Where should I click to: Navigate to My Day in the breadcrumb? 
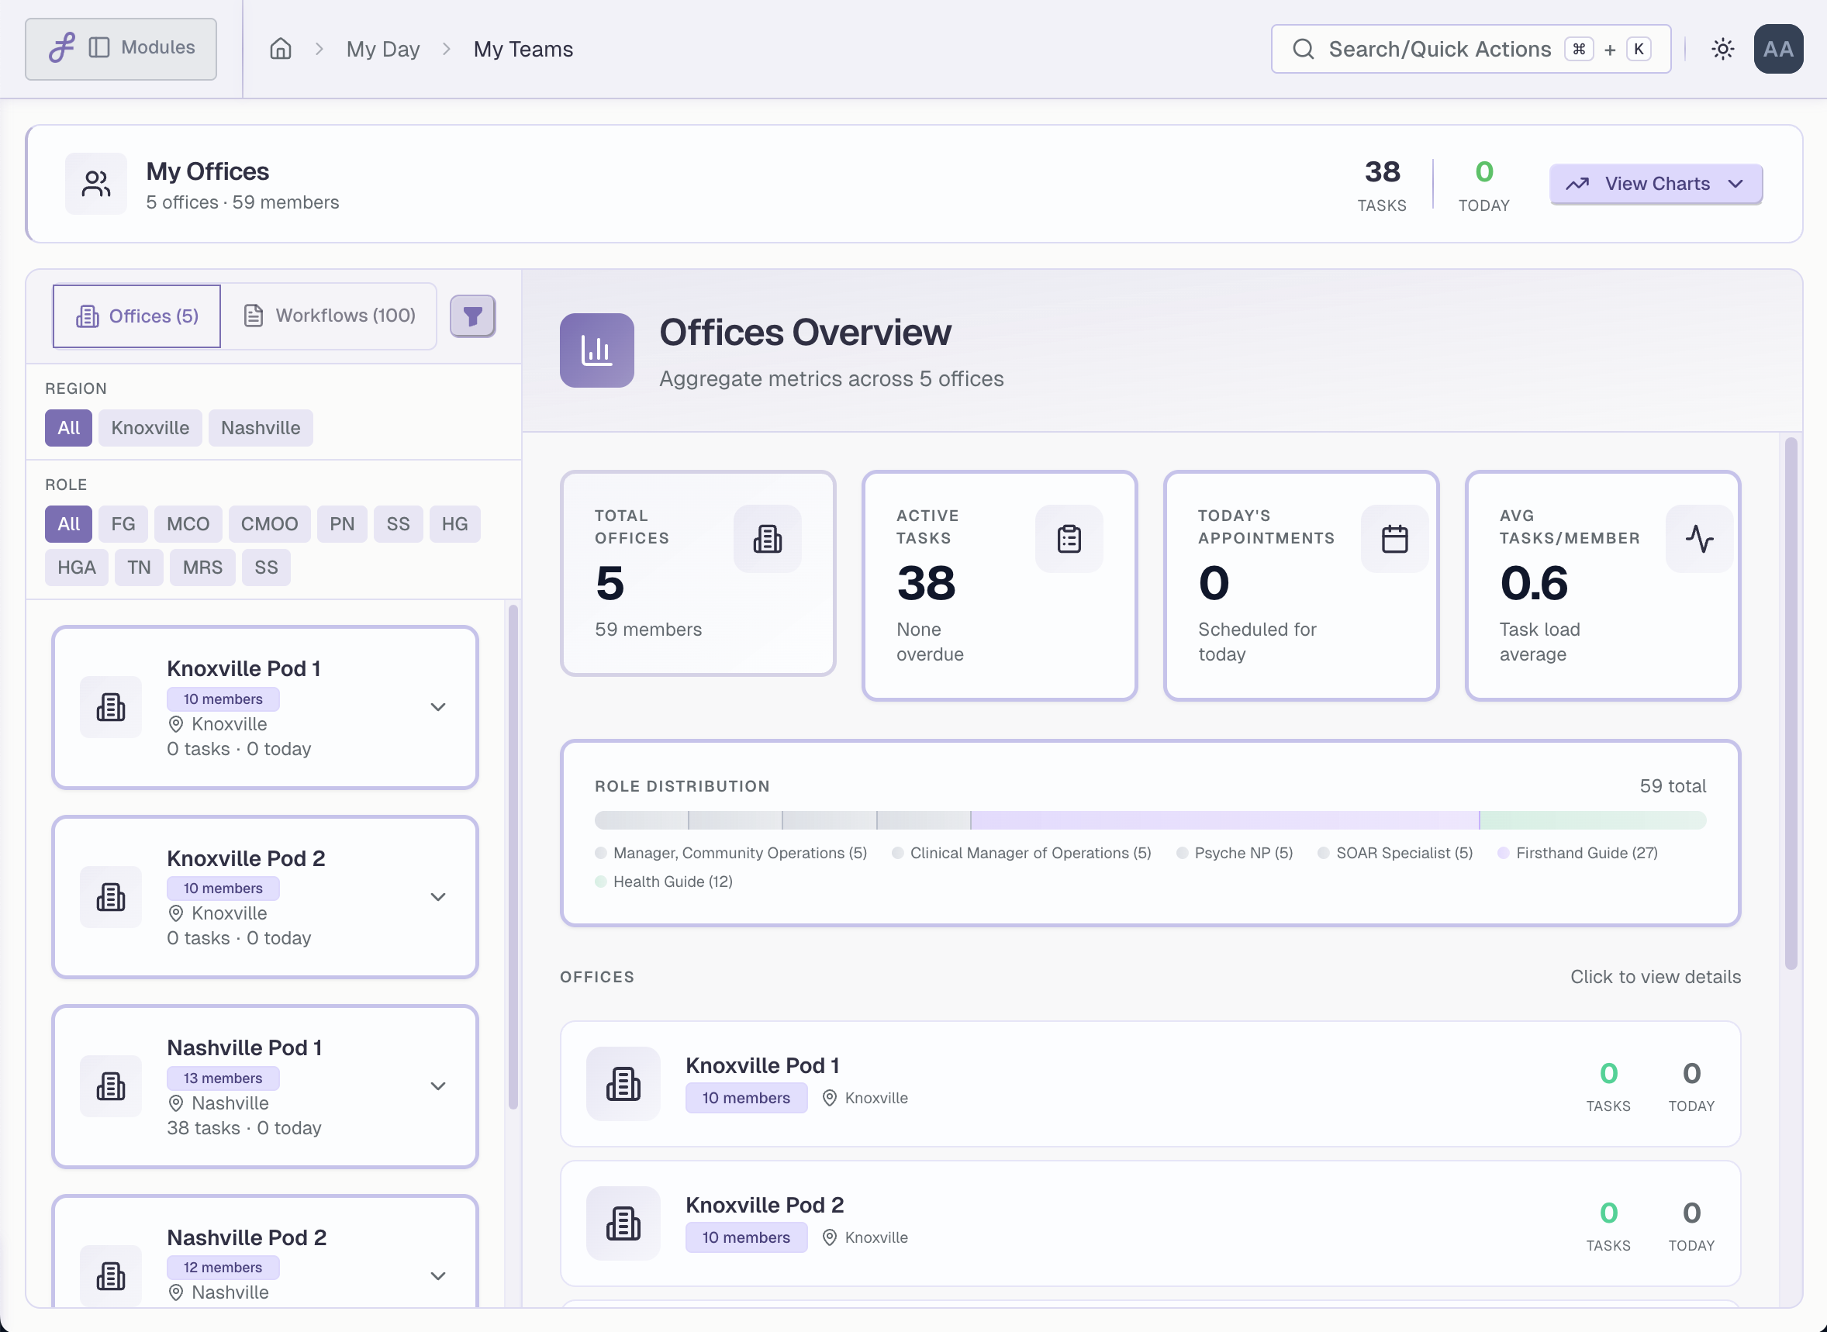(x=383, y=48)
